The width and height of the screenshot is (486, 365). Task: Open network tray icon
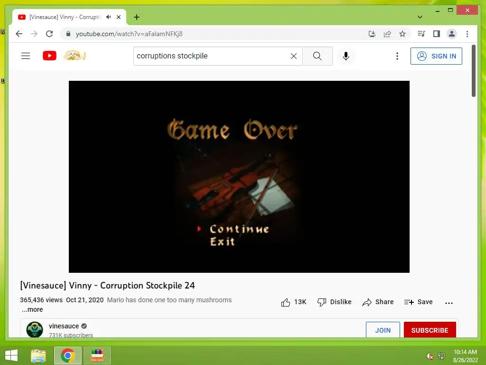pyautogui.click(x=441, y=356)
